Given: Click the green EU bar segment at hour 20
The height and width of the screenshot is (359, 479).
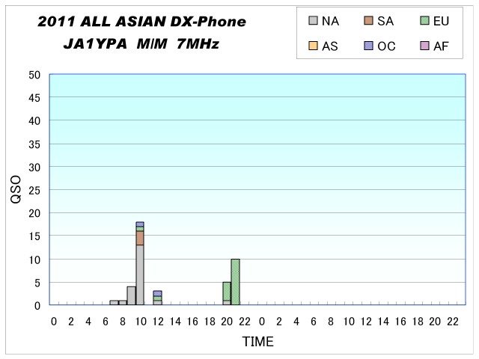Looking at the screenshot, I should (227, 291).
